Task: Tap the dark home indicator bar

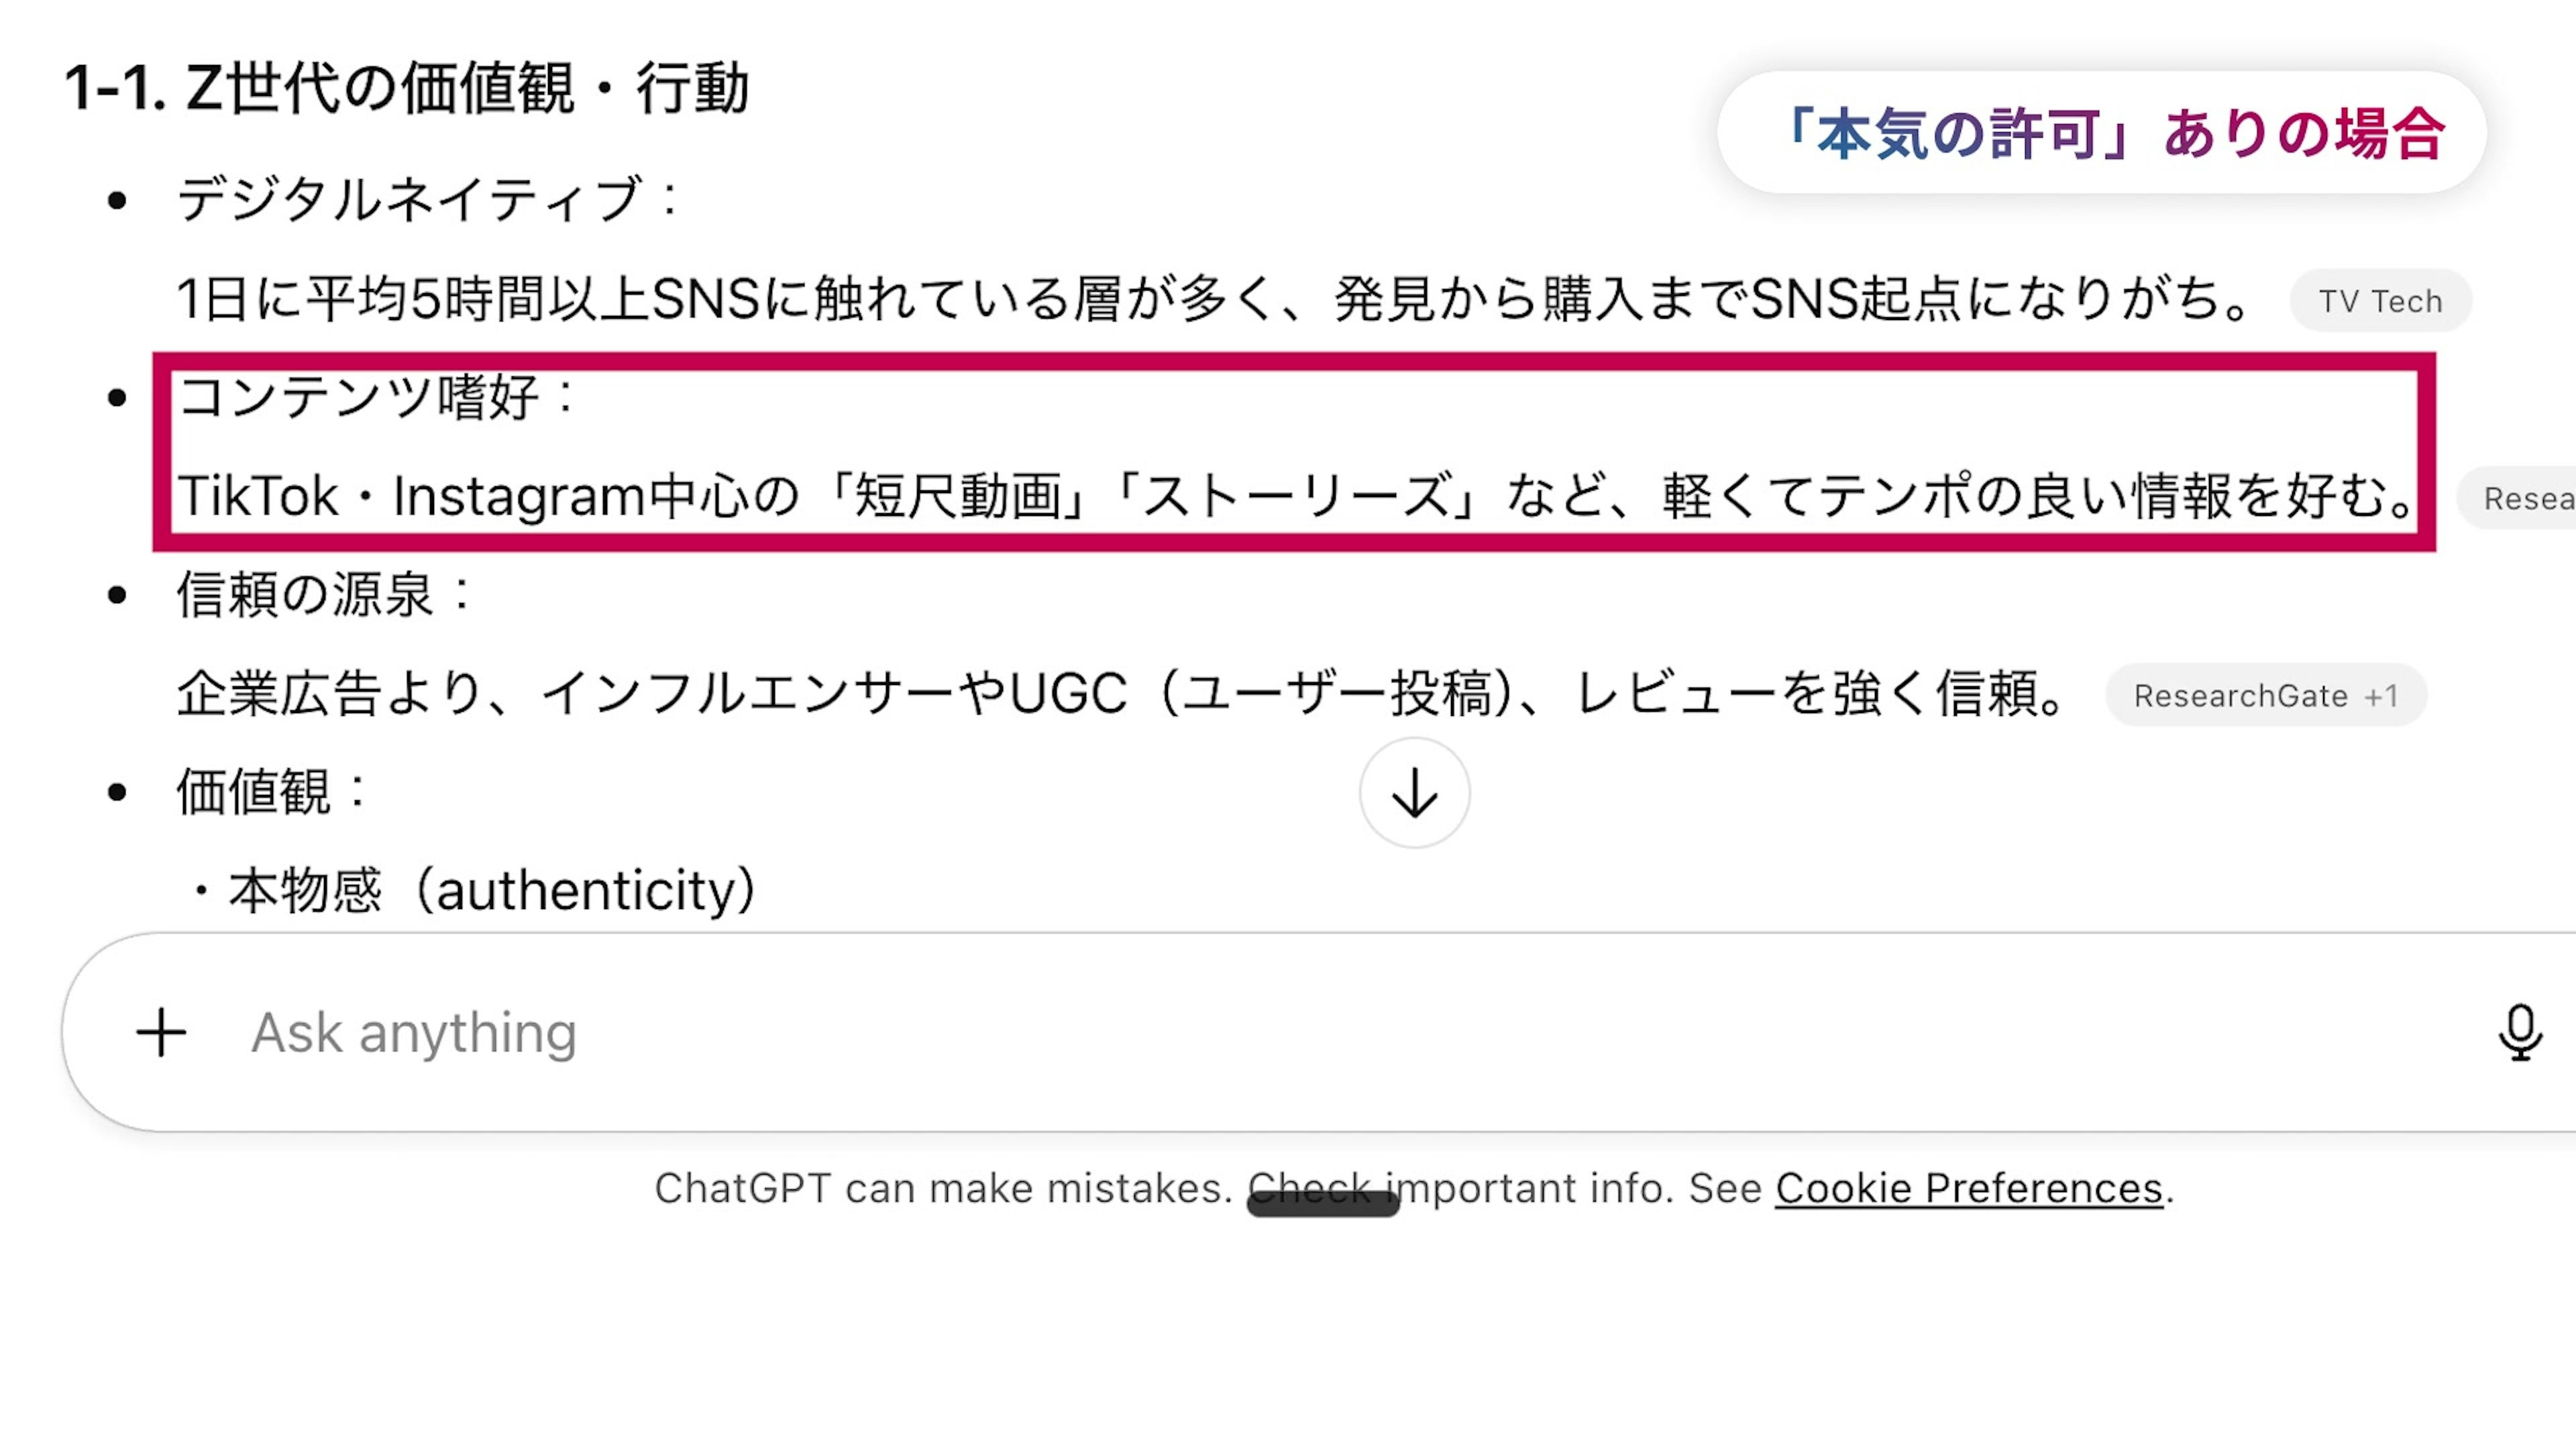Action: 1322,1204
